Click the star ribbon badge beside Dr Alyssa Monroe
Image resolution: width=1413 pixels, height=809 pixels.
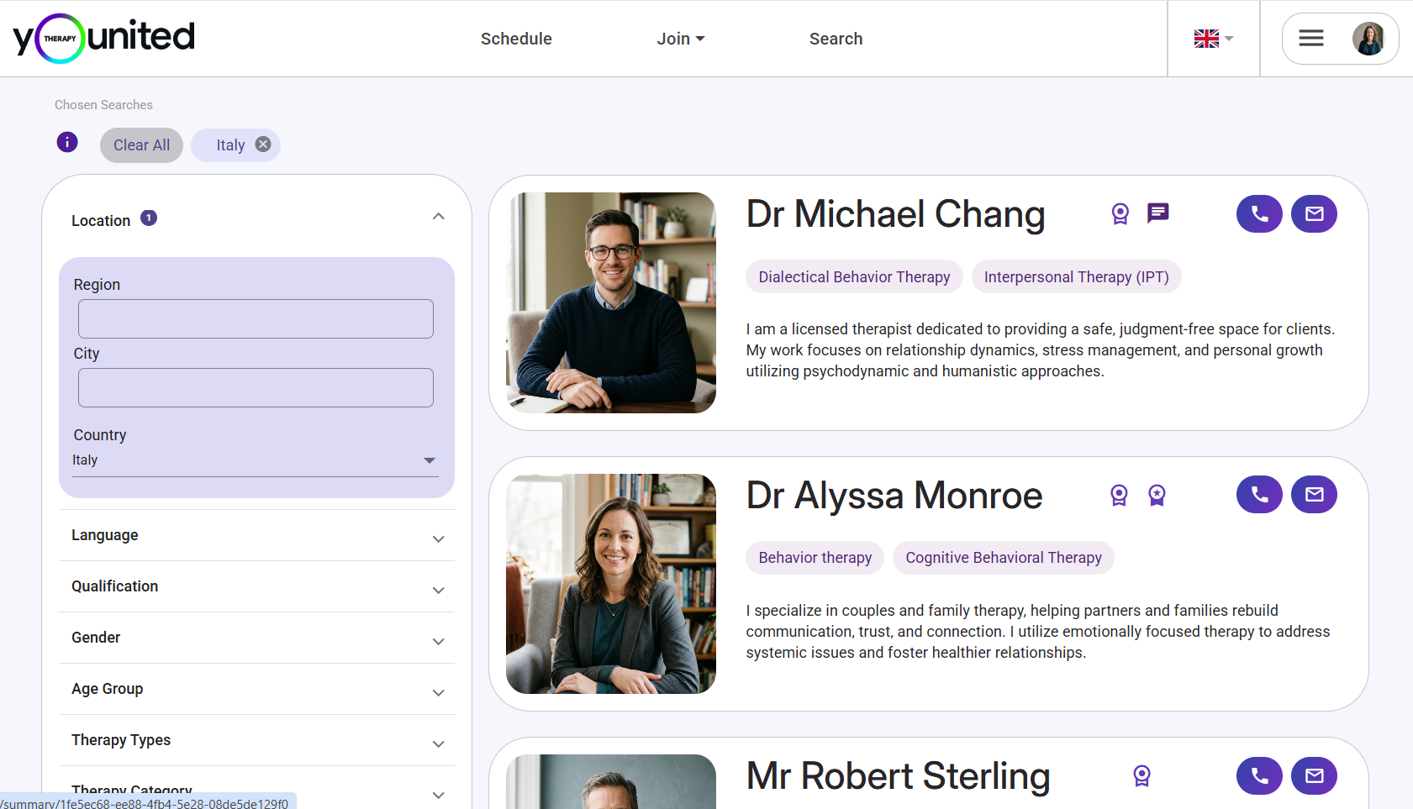[1157, 496]
